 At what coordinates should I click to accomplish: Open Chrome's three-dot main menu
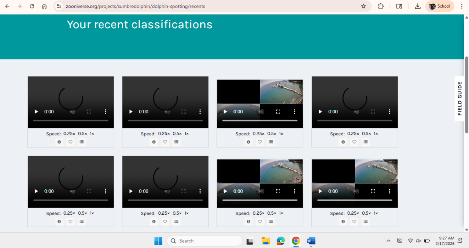(462, 6)
